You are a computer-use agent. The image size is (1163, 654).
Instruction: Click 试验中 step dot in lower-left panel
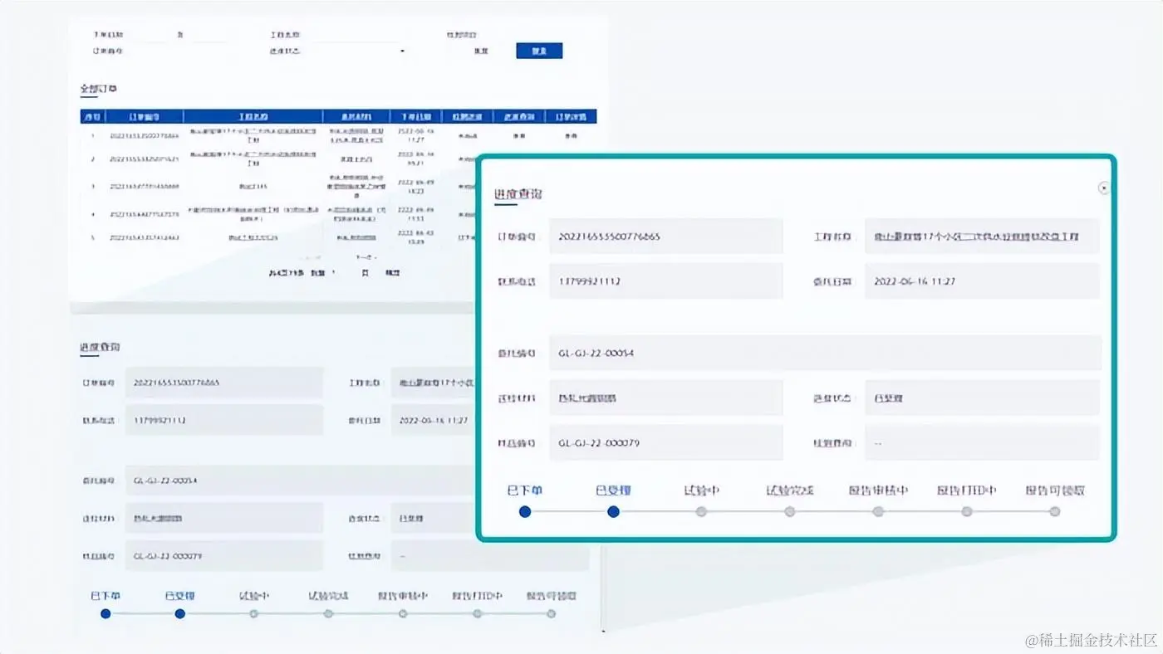click(254, 614)
